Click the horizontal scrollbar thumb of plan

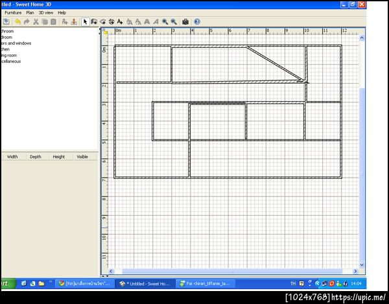click(x=232, y=272)
